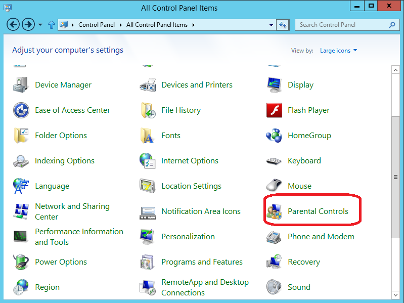Open the Keyboard icon

(x=274, y=161)
